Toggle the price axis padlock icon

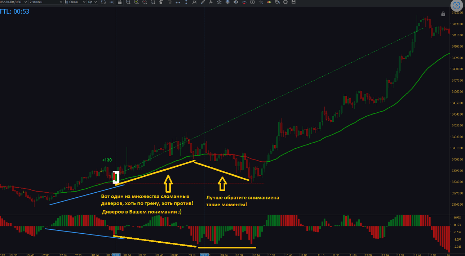[443, 14]
